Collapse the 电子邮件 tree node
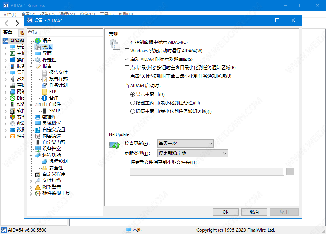Screen dimensions: 326x234 (x=31, y=105)
